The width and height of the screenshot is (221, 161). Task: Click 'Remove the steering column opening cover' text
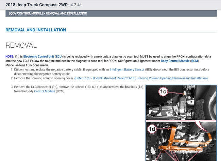[44, 78]
